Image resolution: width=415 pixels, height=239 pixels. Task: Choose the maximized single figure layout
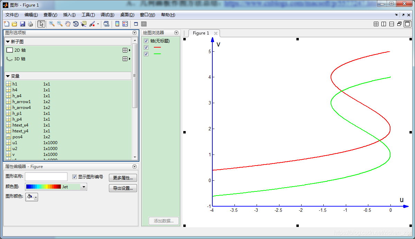[408, 24]
